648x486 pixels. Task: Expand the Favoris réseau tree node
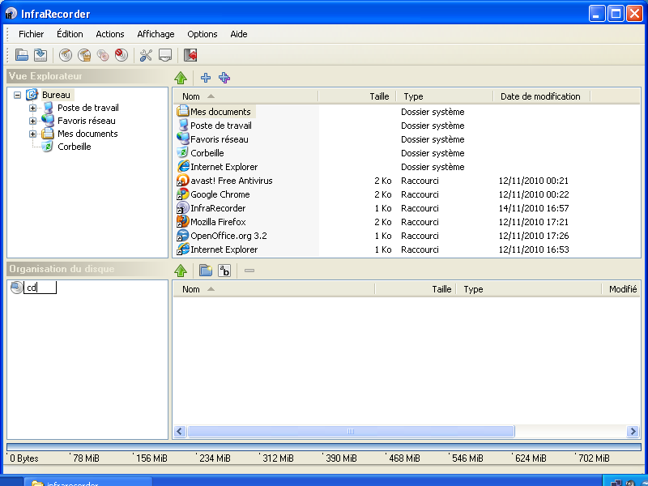(x=33, y=121)
